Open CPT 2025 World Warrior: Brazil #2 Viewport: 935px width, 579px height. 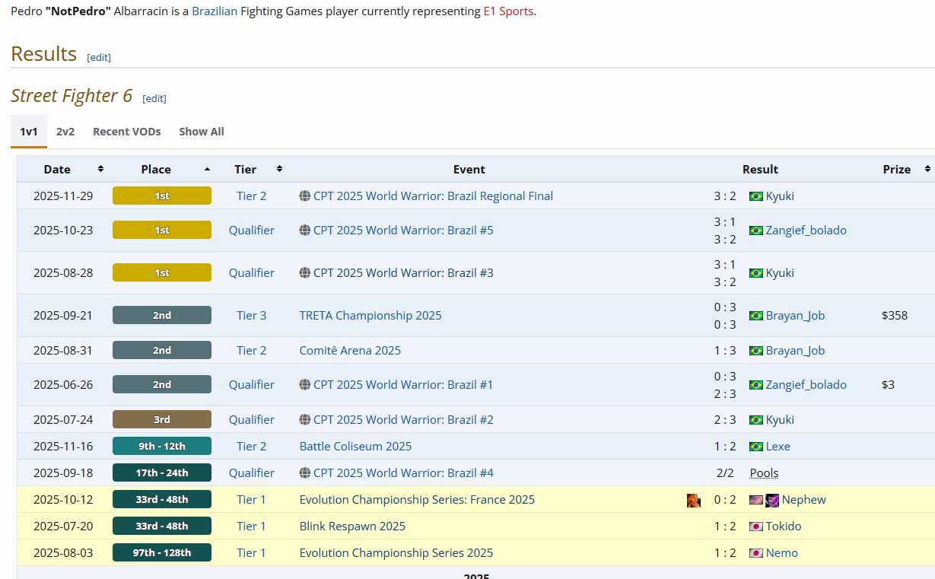[403, 419]
